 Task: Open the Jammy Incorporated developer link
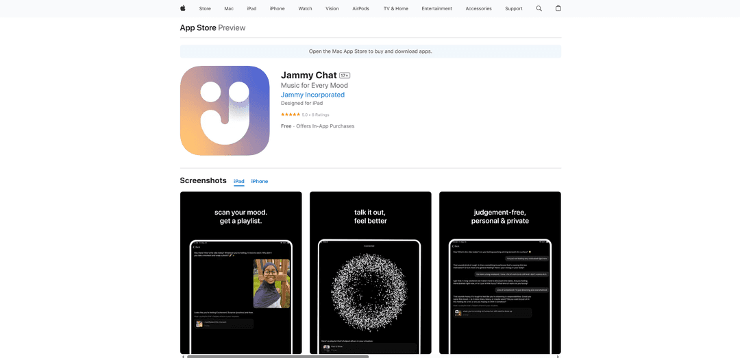click(x=312, y=95)
